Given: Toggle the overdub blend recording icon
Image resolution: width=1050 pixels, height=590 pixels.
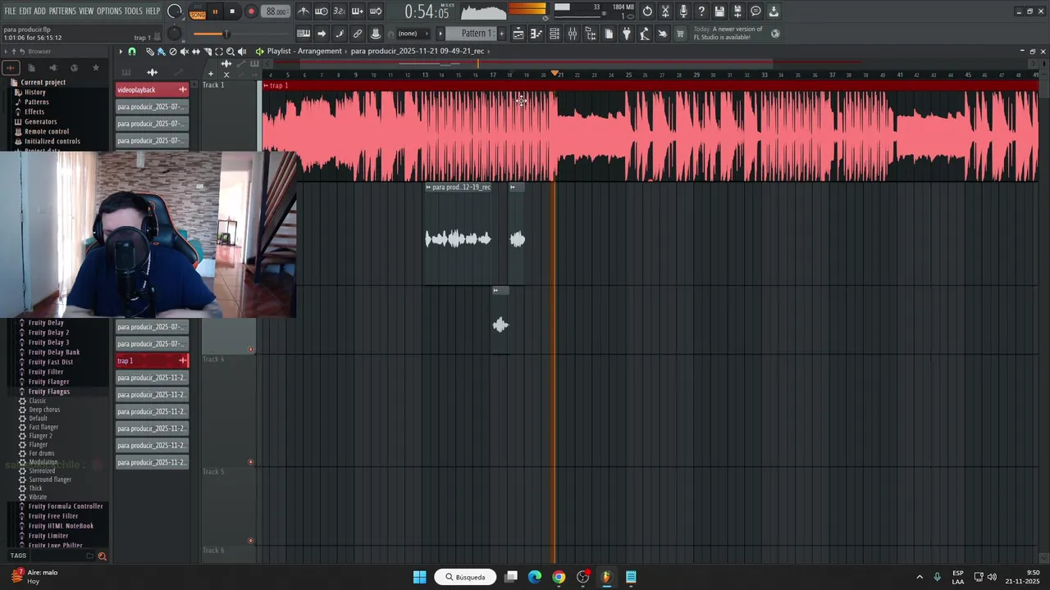Looking at the screenshot, I should point(358,11).
